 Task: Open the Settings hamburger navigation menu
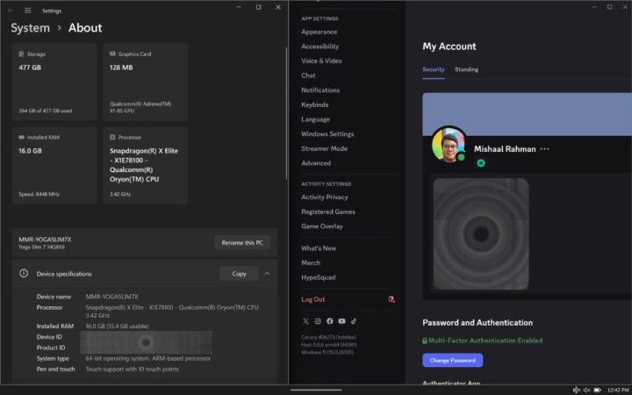tap(28, 11)
